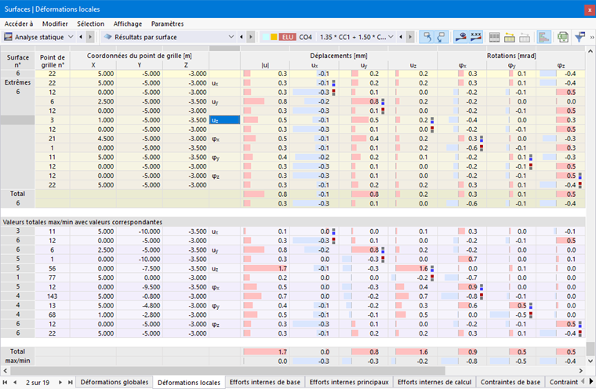Jump to last table with last-page arrow

[71, 382]
